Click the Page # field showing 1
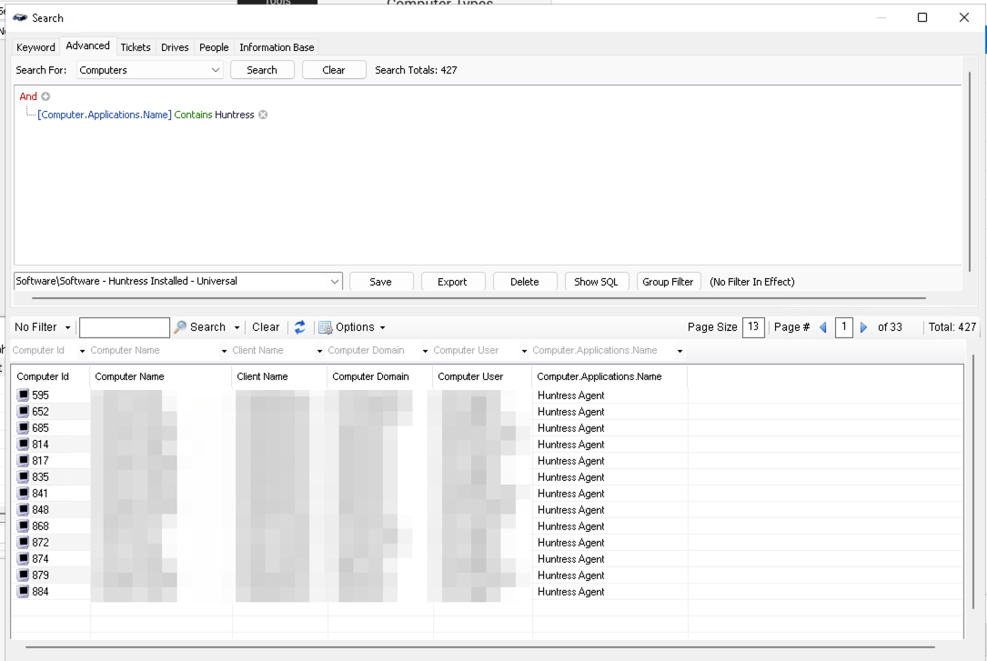987x661 pixels. [844, 327]
